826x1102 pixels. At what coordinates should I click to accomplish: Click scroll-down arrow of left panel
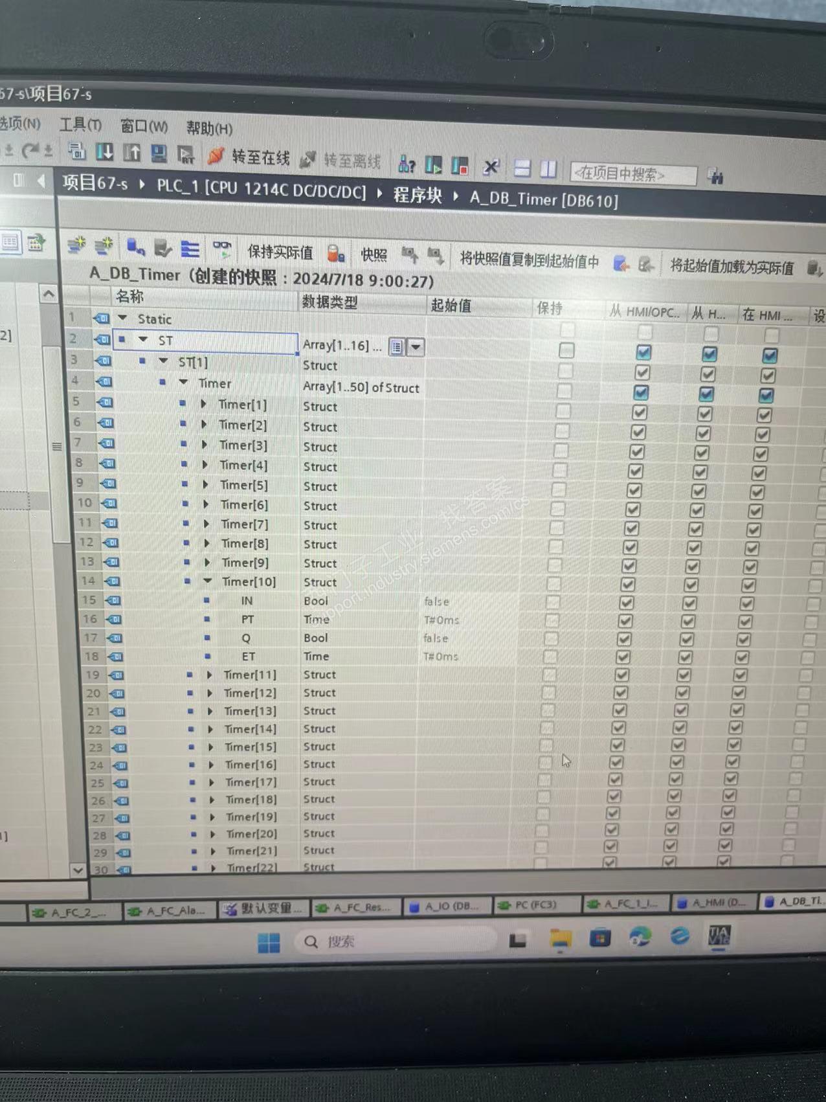(x=78, y=870)
